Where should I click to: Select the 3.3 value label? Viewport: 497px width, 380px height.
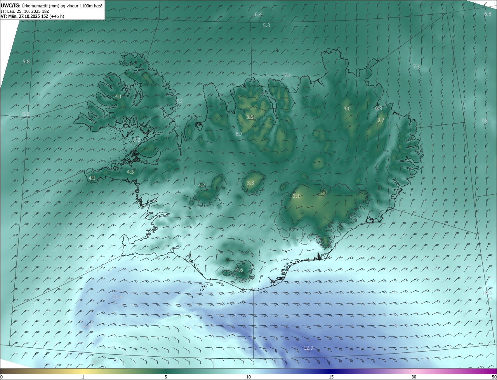pyautogui.click(x=250, y=183)
